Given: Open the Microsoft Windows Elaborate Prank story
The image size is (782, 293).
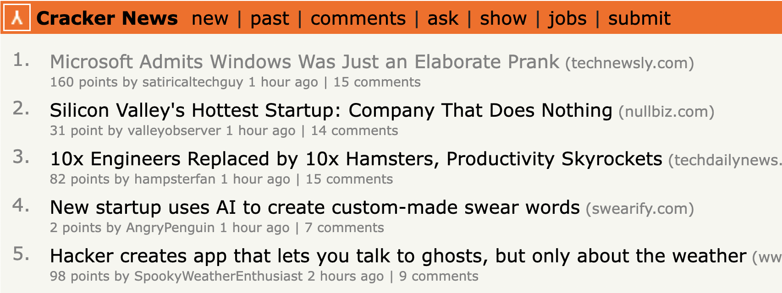Looking at the screenshot, I should click(x=304, y=62).
